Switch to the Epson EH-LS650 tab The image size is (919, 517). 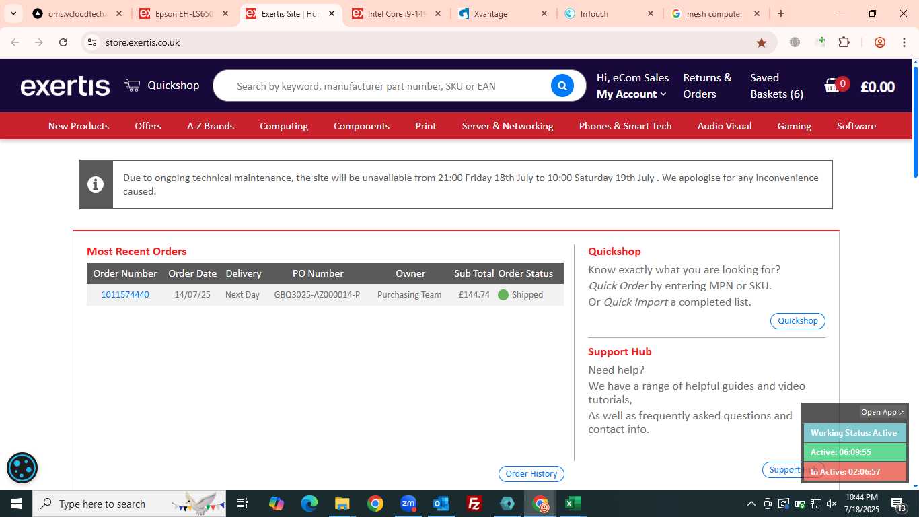coord(184,13)
